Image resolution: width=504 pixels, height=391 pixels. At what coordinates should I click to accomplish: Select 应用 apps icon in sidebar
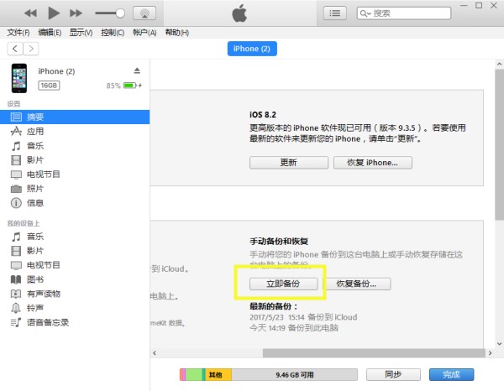coord(16,131)
